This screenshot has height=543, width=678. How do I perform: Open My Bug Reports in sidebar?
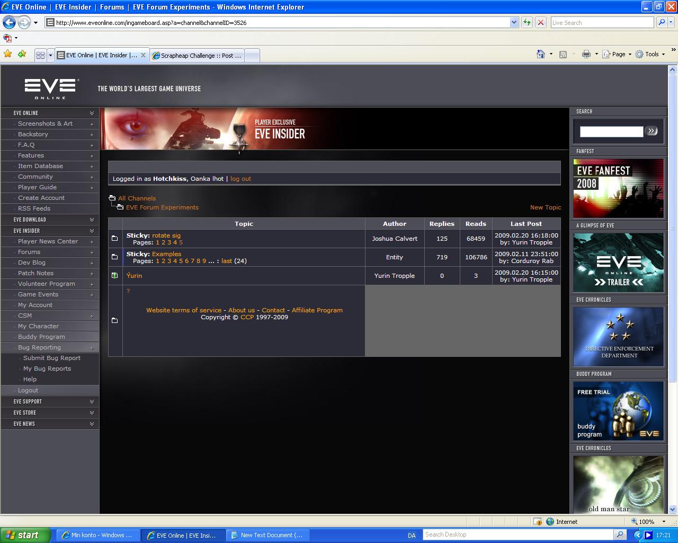click(47, 369)
